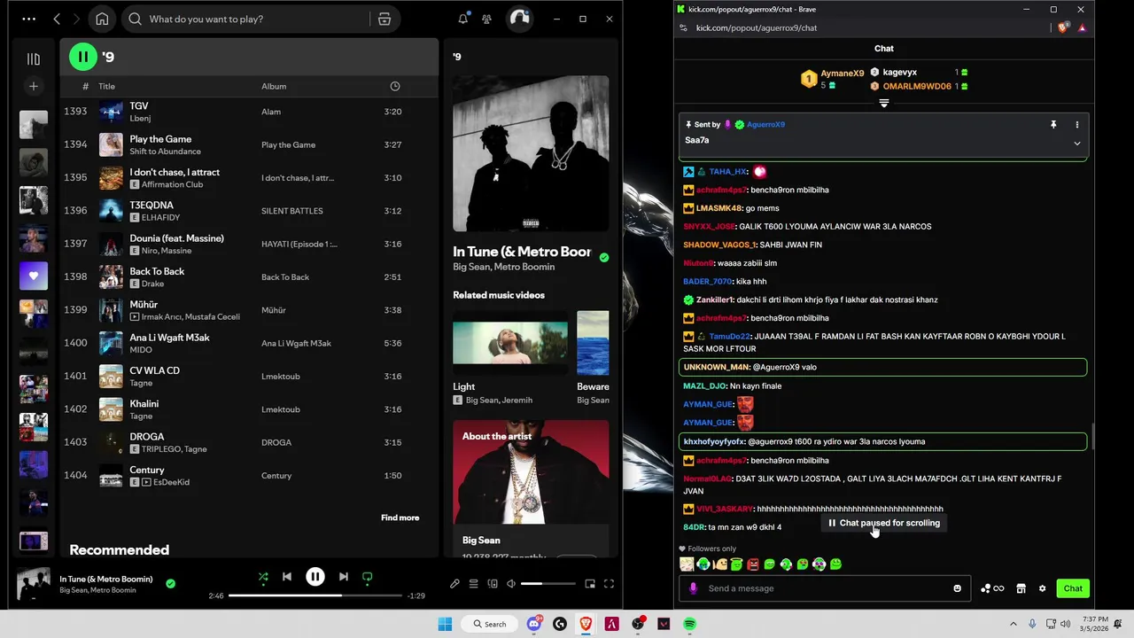Expand the gifters leaderboard arrow
The height and width of the screenshot is (638, 1134).
[883, 104]
